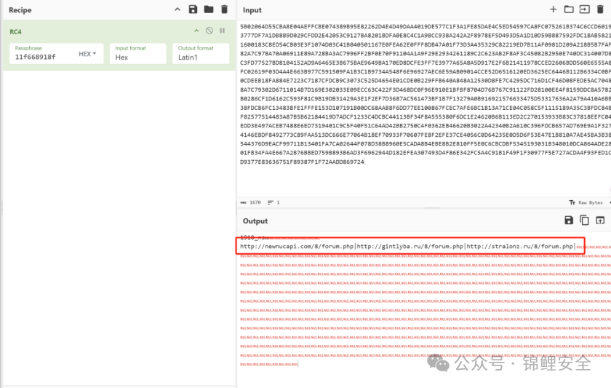Clear the input with trash icon
This screenshot has height=388, width=611.
pyautogui.click(x=600, y=9)
